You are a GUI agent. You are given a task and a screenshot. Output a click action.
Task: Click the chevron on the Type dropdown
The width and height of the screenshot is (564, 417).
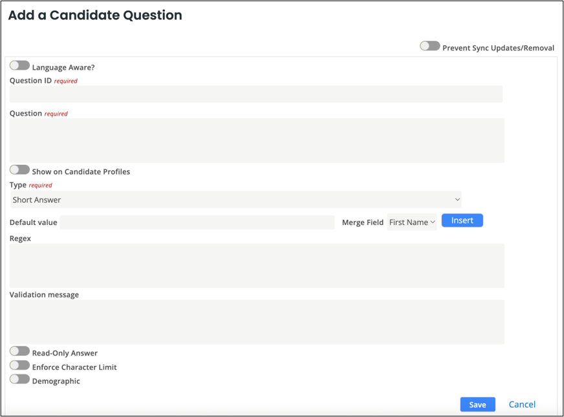[457, 199]
